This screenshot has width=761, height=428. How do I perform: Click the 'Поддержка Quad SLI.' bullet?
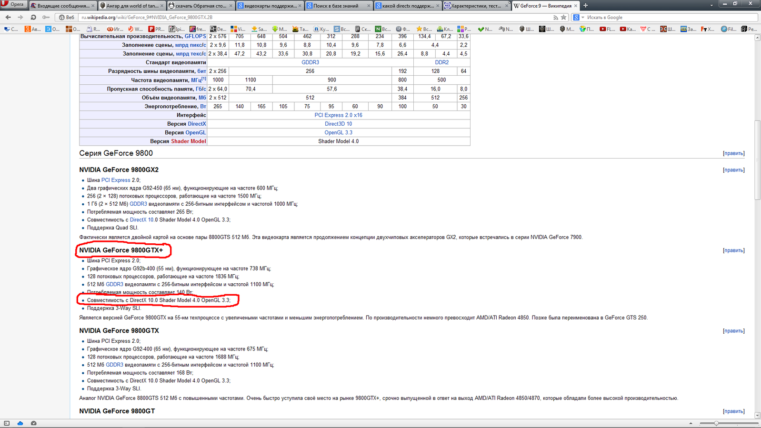pos(112,228)
